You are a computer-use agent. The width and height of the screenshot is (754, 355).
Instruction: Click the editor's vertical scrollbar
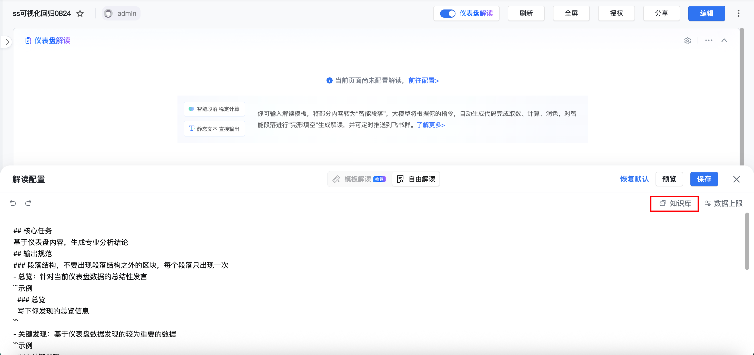click(747, 241)
